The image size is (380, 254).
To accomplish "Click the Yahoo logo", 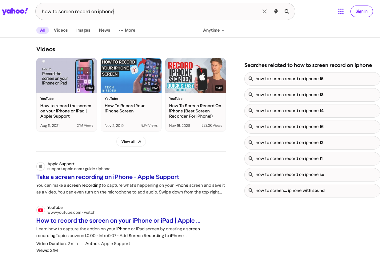I will pyautogui.click(x=15, y=11).
